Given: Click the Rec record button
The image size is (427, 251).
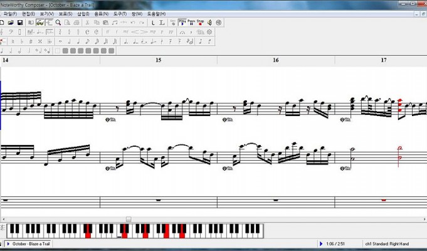Looking at the screenshot, I should [x=173, y=23].
